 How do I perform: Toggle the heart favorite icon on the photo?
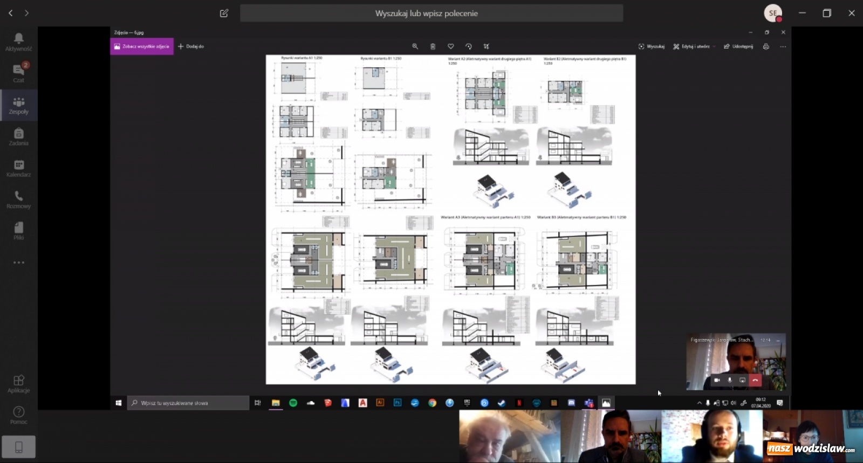pyautogui.click(x=450, y=46)
